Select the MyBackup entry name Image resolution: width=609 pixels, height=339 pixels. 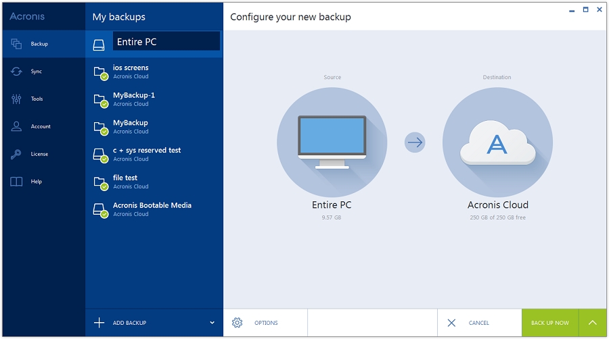(131, 123)
